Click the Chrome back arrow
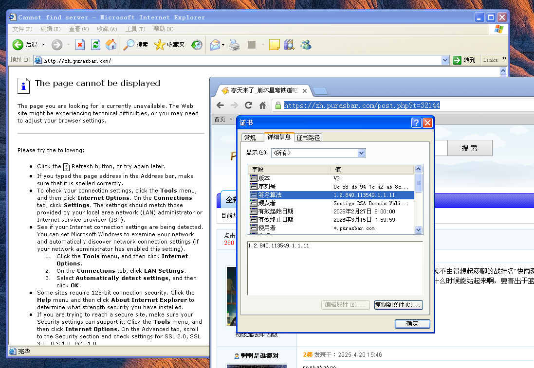The width and height of the screenshot is (534, 368). 221,105
